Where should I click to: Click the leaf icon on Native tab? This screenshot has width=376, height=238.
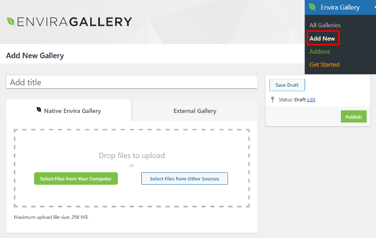pos(39,110)
